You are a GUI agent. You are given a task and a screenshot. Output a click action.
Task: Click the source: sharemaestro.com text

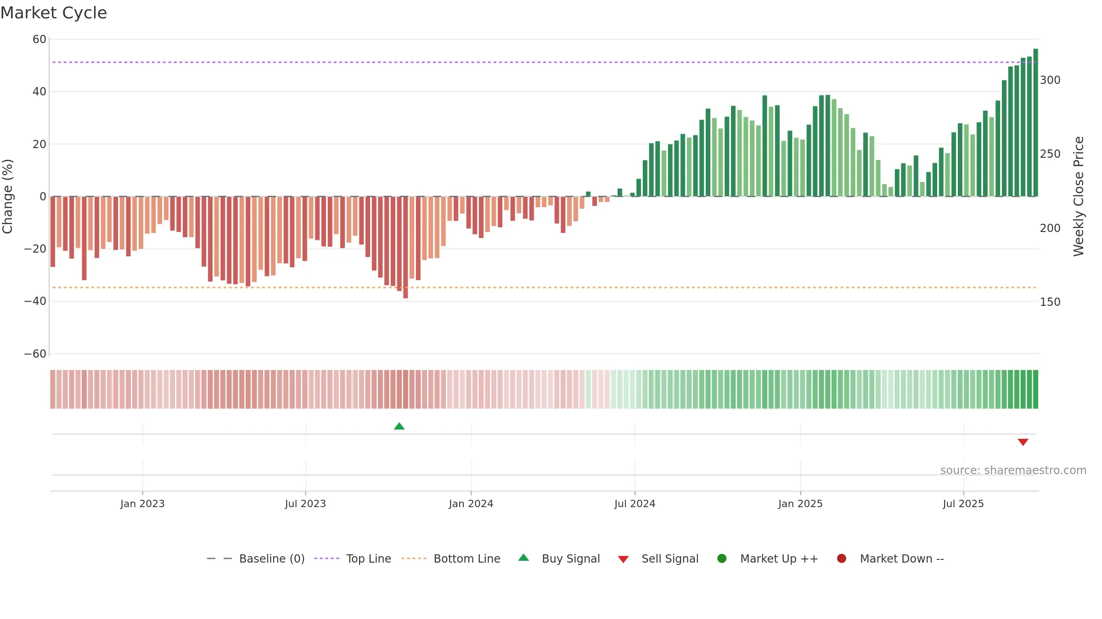(x=1013, y=470)
